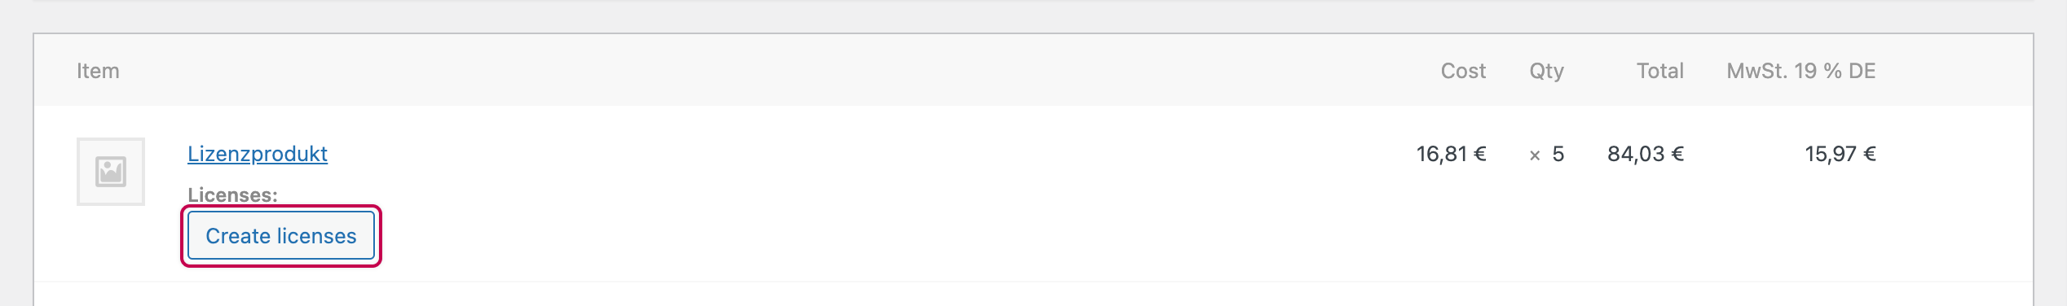Click the 84,03 € total value
This screenshot has width=2067, height=306.
click(1645, 154)
